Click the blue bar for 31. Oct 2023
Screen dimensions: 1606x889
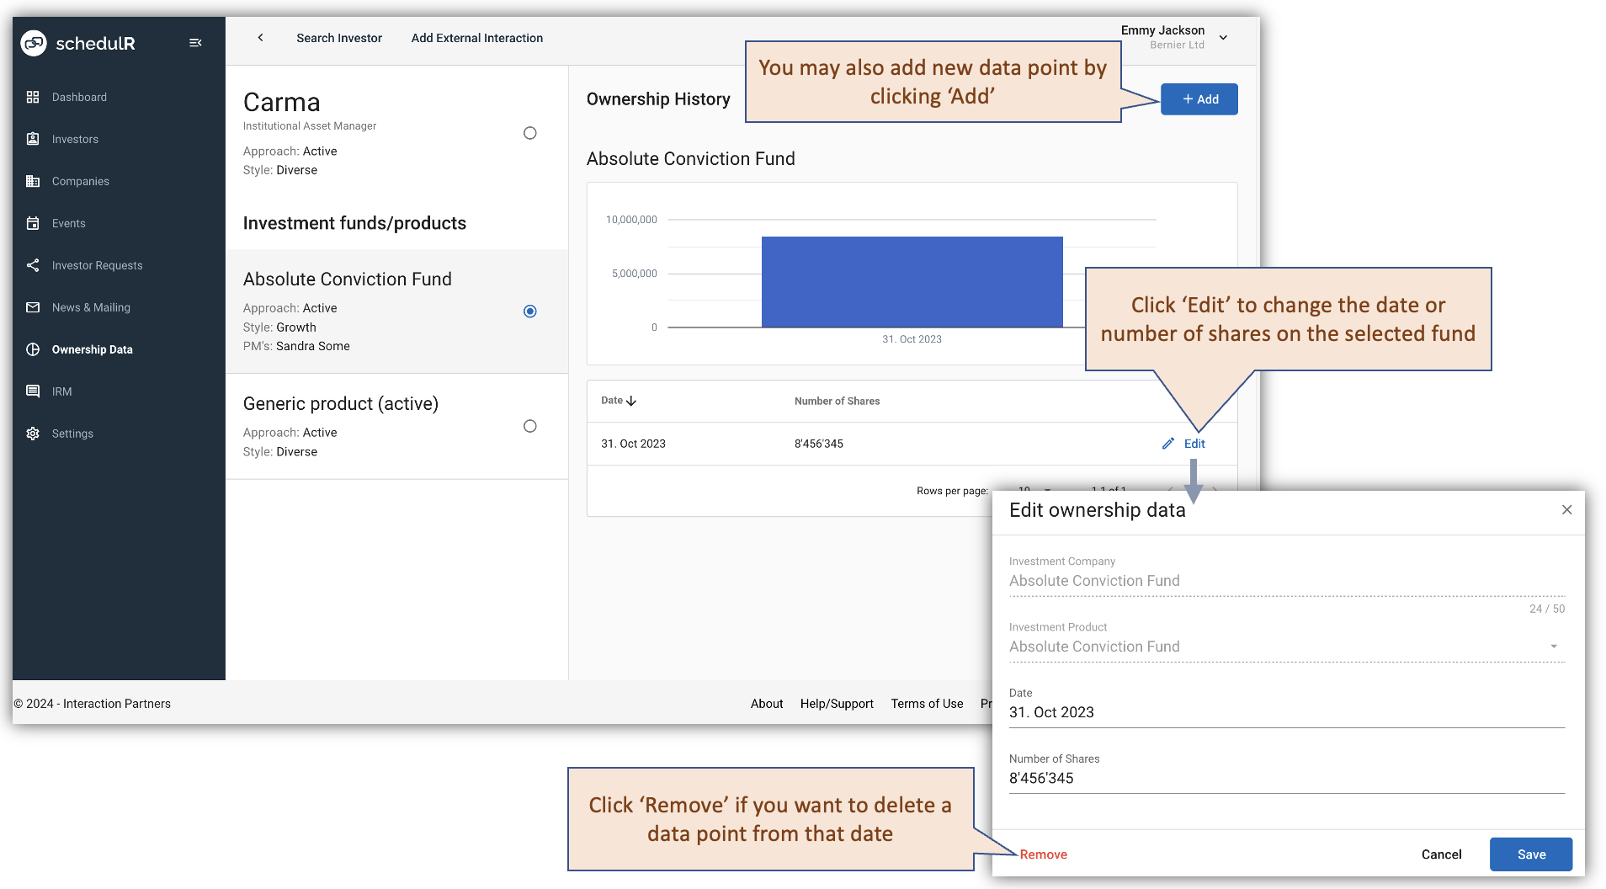(x=912, y=281)
